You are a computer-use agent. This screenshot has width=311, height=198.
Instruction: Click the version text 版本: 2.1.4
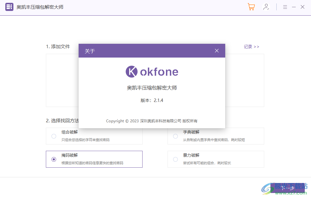coord(152,100)
